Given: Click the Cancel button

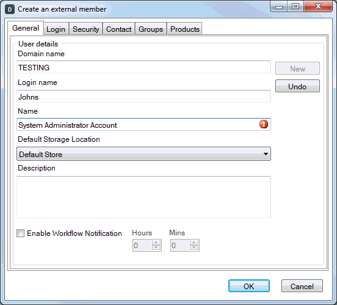Looking at the screenshot, I should click(x=302, y=286).
